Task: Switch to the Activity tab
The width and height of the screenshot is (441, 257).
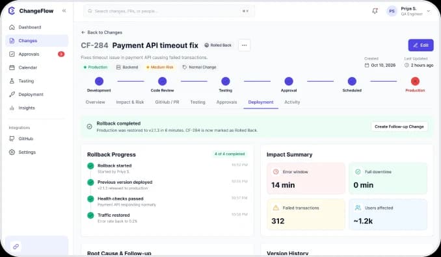Action: click(292, 102)
